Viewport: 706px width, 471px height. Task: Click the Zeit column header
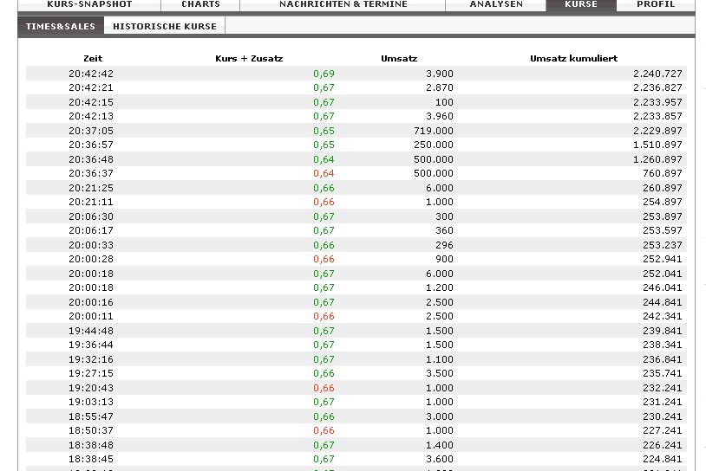pos(93,58)
